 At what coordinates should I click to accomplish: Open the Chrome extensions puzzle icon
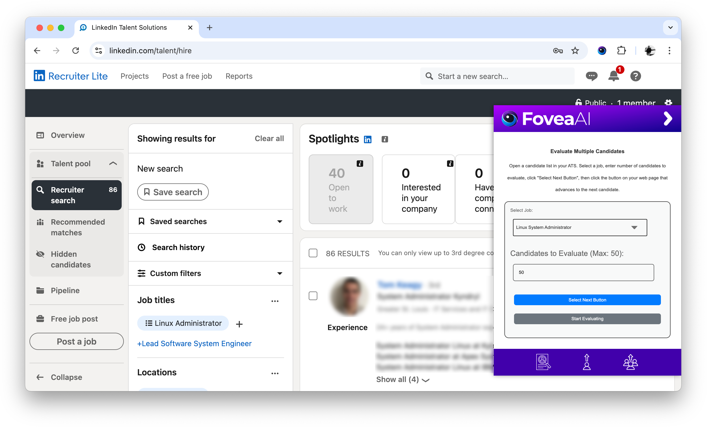click(621, 51)
